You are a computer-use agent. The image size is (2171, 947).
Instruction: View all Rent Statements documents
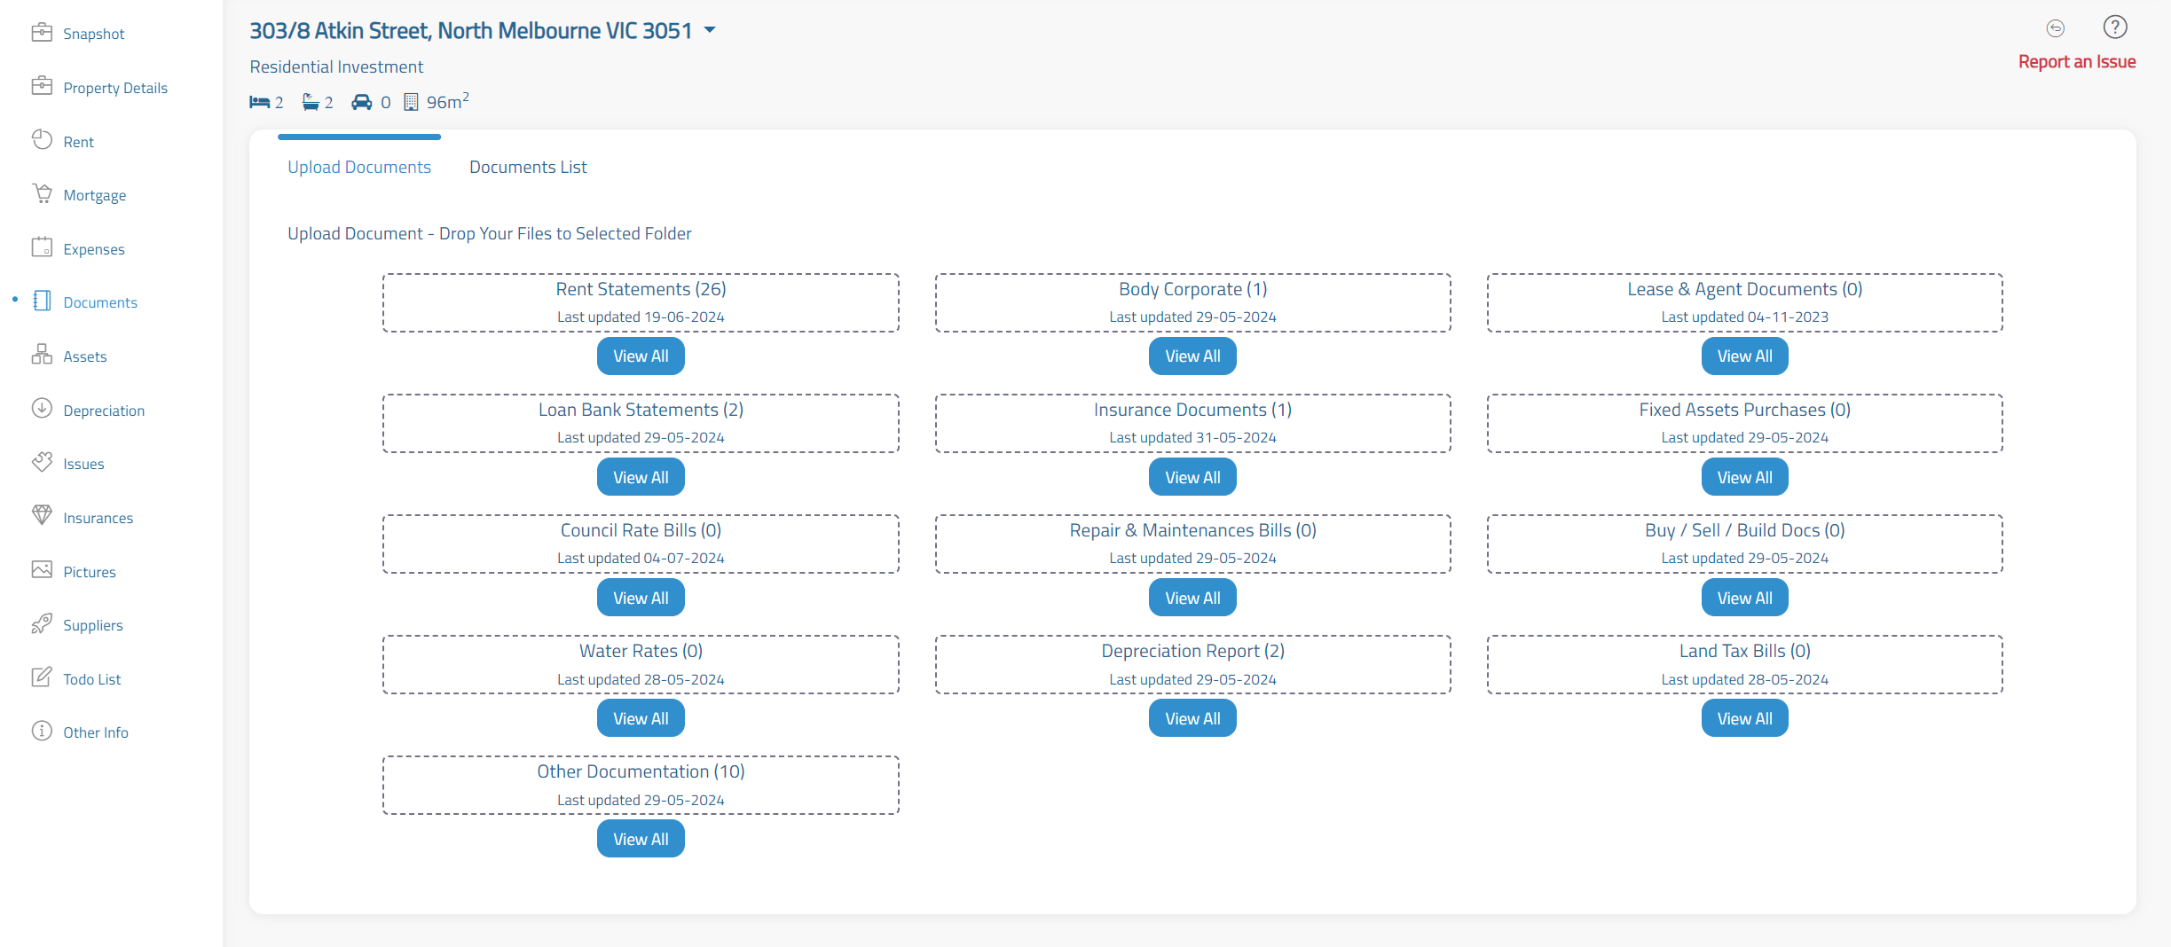click(x=641, y=356)
